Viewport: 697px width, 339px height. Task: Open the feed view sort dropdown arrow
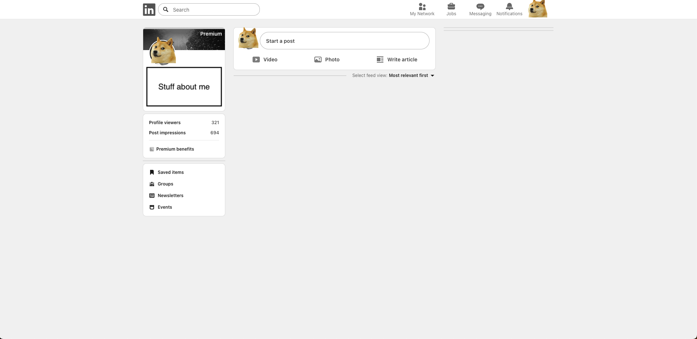coord(432,75)
